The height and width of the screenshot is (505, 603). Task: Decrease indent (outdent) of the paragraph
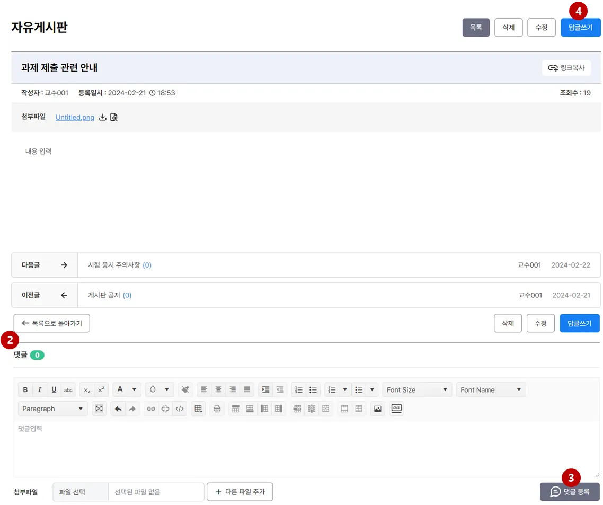tap(280, 389)
